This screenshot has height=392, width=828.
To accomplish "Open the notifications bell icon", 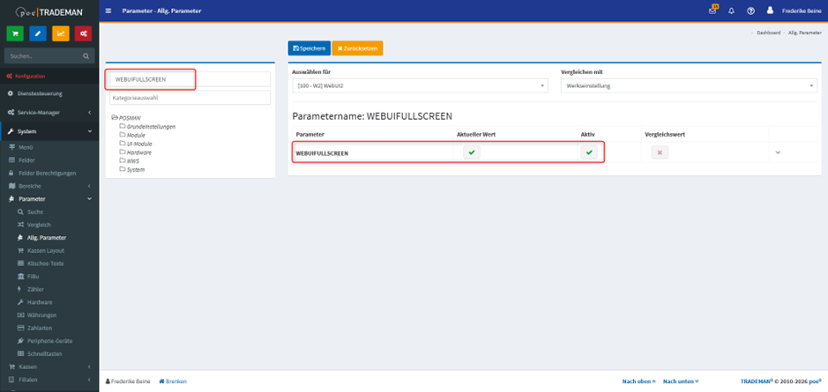I will click(x=731, y=11).
